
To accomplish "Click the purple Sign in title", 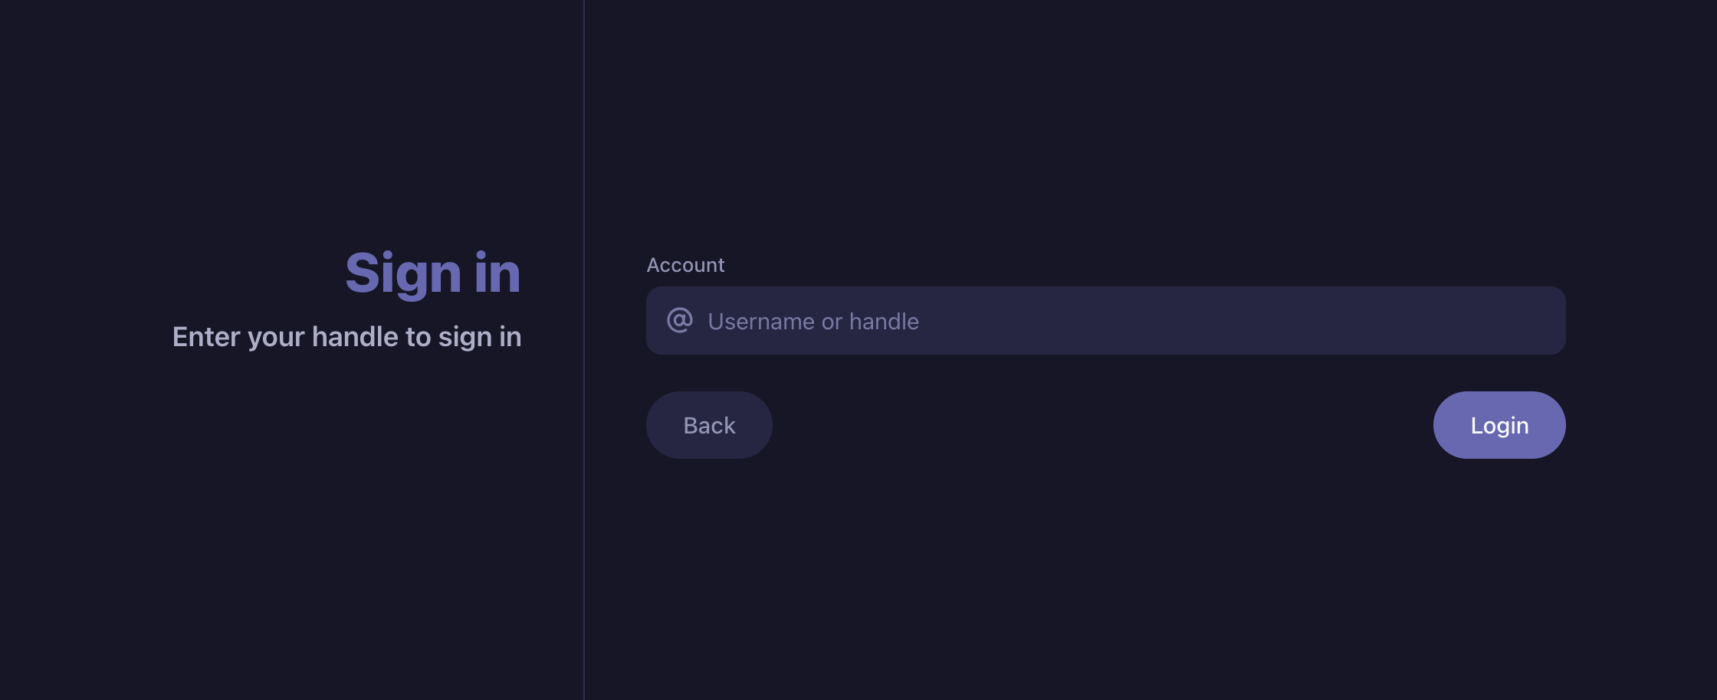I will click(x=434, y=273).
